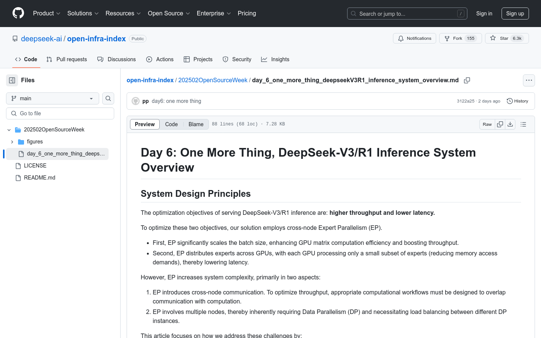541x338 pixels.
Task: Click the Sign in link
Action: point(484,14)
